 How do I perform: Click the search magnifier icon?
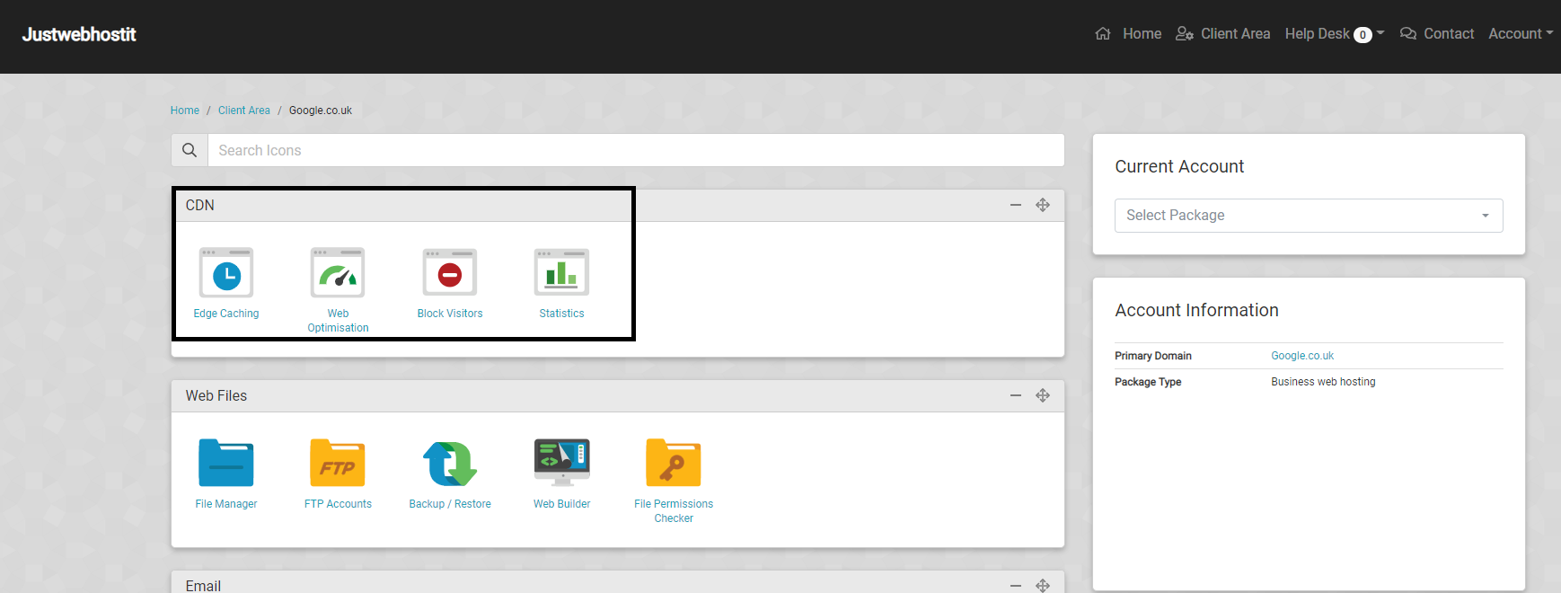pyautogui.click(x=190, y=150)
